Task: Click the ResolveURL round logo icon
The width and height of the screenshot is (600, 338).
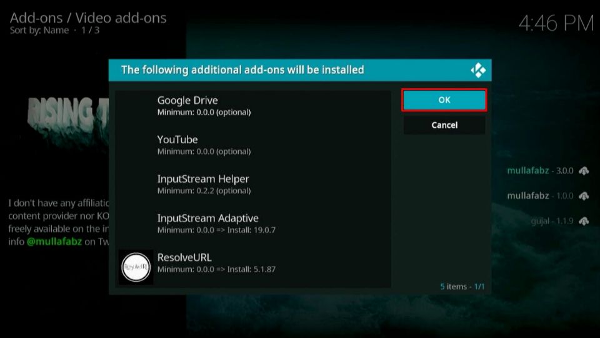Action: [x=136, y=267]
